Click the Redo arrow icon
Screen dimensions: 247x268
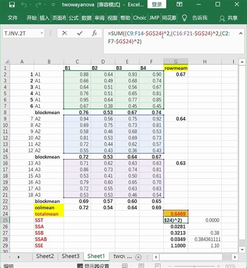pos(38,5)
